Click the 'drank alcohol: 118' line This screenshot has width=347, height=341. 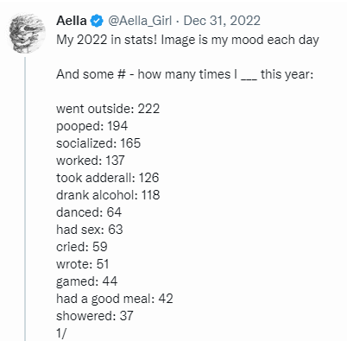coord(108,195)
